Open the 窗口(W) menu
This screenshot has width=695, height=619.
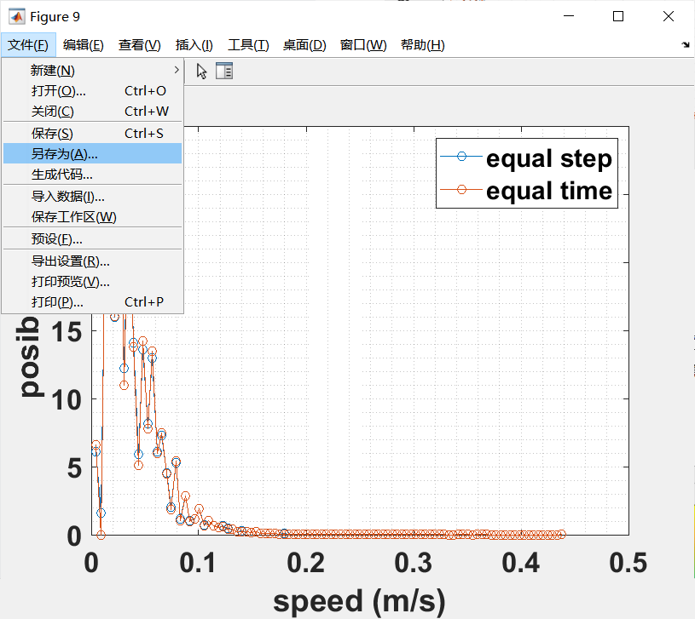click(x=361, y=45)
